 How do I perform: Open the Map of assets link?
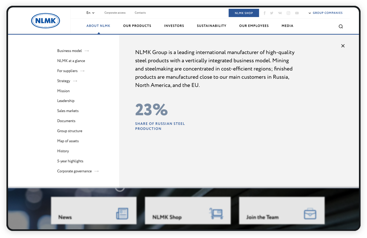(68, 141)
